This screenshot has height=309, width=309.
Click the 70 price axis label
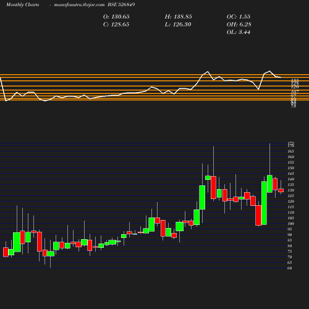(289, 257)
